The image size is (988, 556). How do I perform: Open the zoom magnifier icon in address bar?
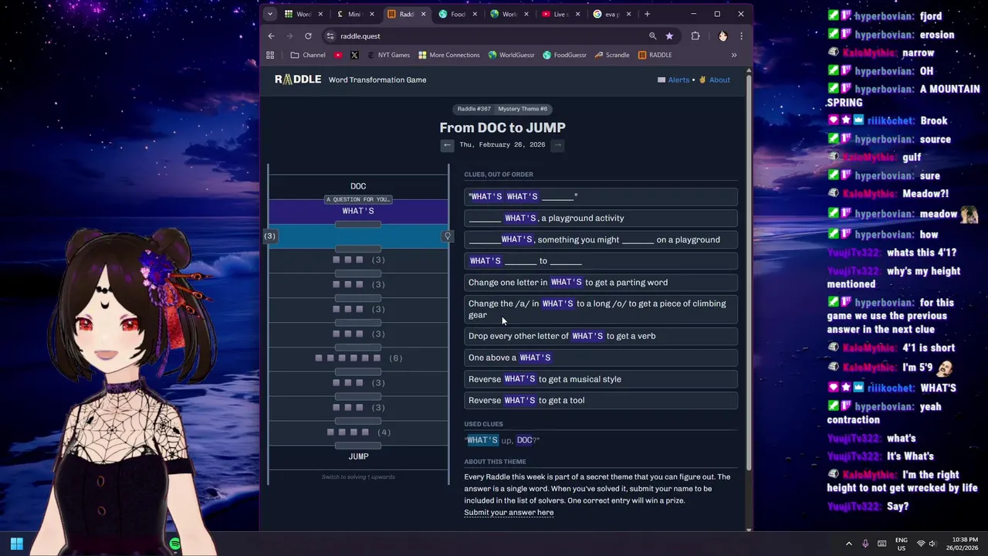pyautogui.click(x=652, y=36)
